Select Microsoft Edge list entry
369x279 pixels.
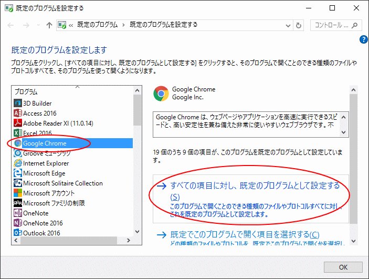click(73, 173)
